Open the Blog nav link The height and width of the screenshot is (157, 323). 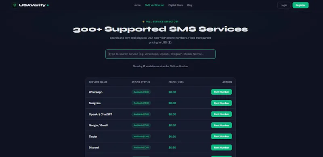coord(190,5)
